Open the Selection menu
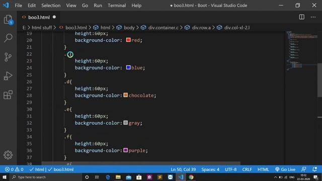The height and width of the screenshot is (181, 322). [51, 6]
